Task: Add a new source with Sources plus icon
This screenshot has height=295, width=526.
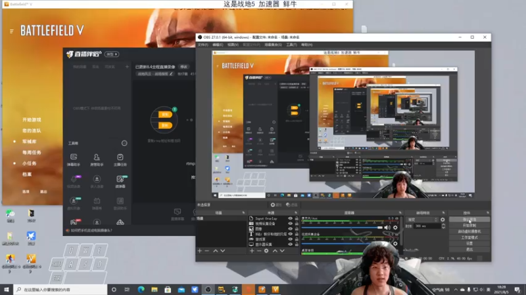Action: 252,250
